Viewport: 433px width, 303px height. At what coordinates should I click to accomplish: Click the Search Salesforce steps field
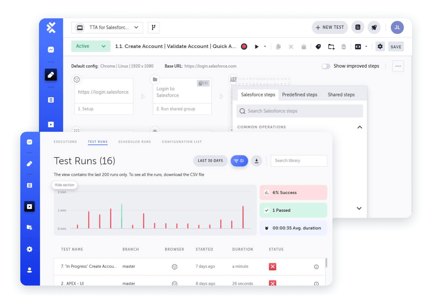(x=299, y=111)
